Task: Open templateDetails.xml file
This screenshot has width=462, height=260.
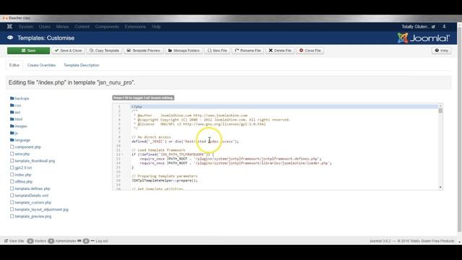Action: [x=29, y=196]
